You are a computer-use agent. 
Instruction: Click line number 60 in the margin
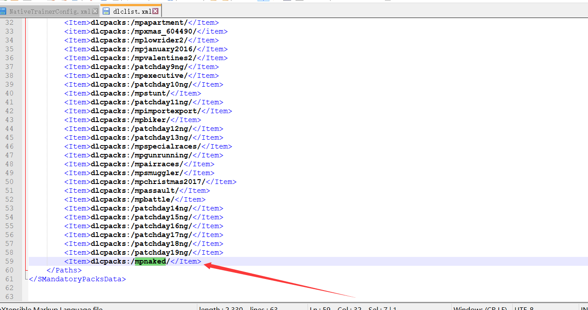[9, 270]
